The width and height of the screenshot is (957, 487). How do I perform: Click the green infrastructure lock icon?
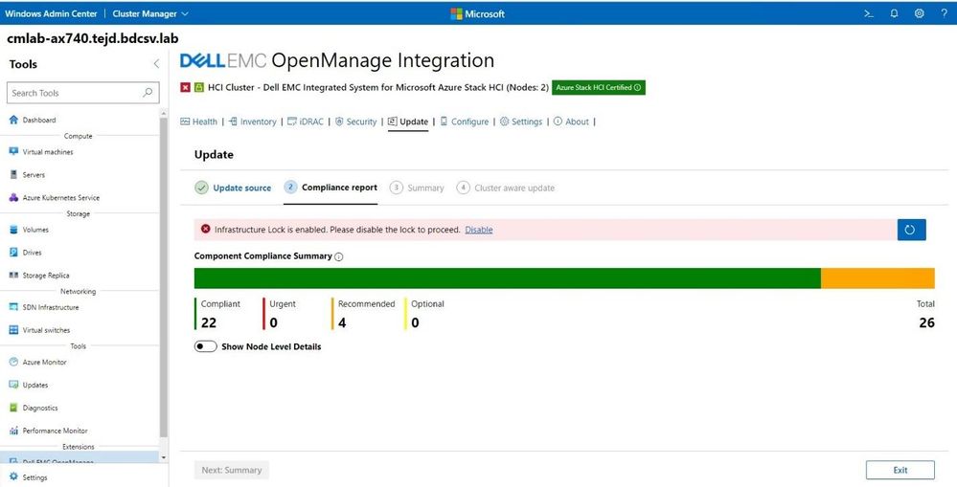coord(199,87)
